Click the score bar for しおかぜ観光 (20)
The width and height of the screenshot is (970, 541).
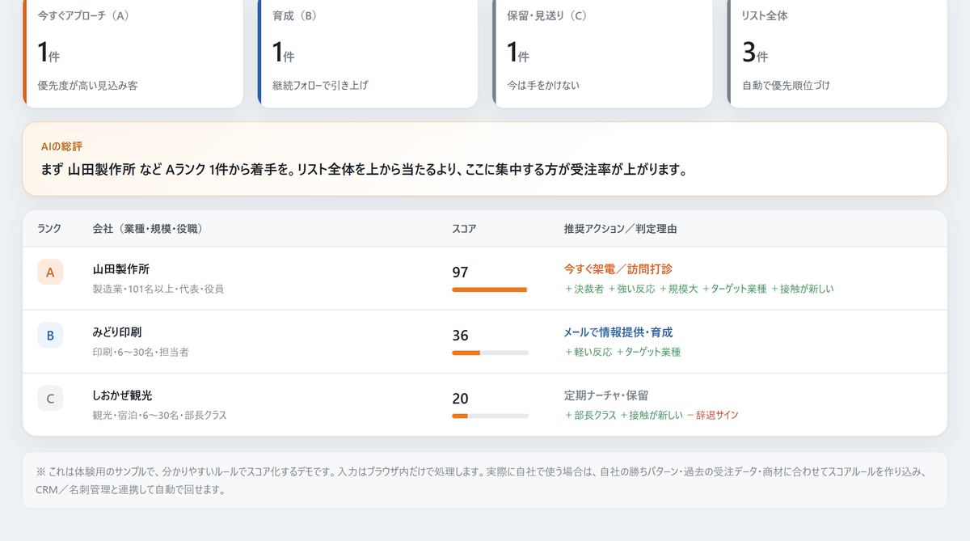point(490,416)
